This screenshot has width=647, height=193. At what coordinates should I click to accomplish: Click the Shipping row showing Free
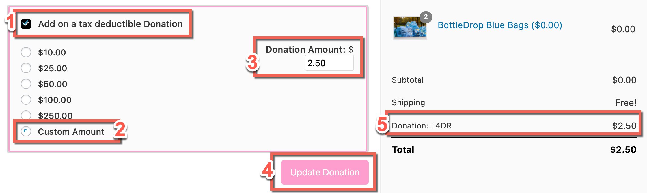point(409,102)
